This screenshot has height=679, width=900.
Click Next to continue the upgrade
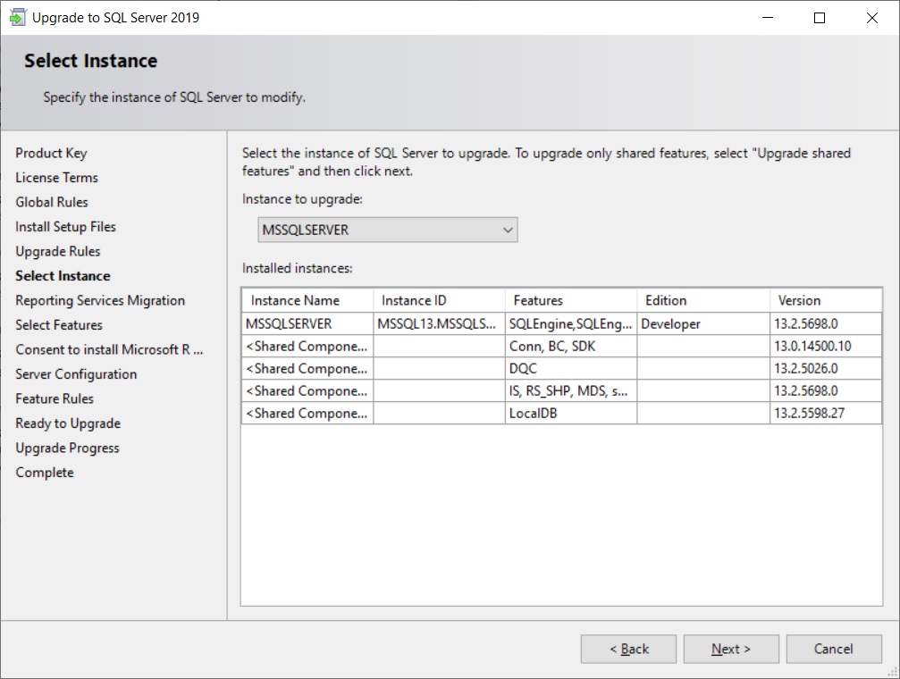pos(731,649)
